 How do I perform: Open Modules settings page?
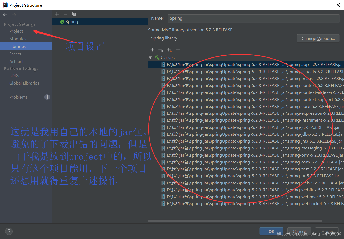pyautogui.click(x=18, y=39)
